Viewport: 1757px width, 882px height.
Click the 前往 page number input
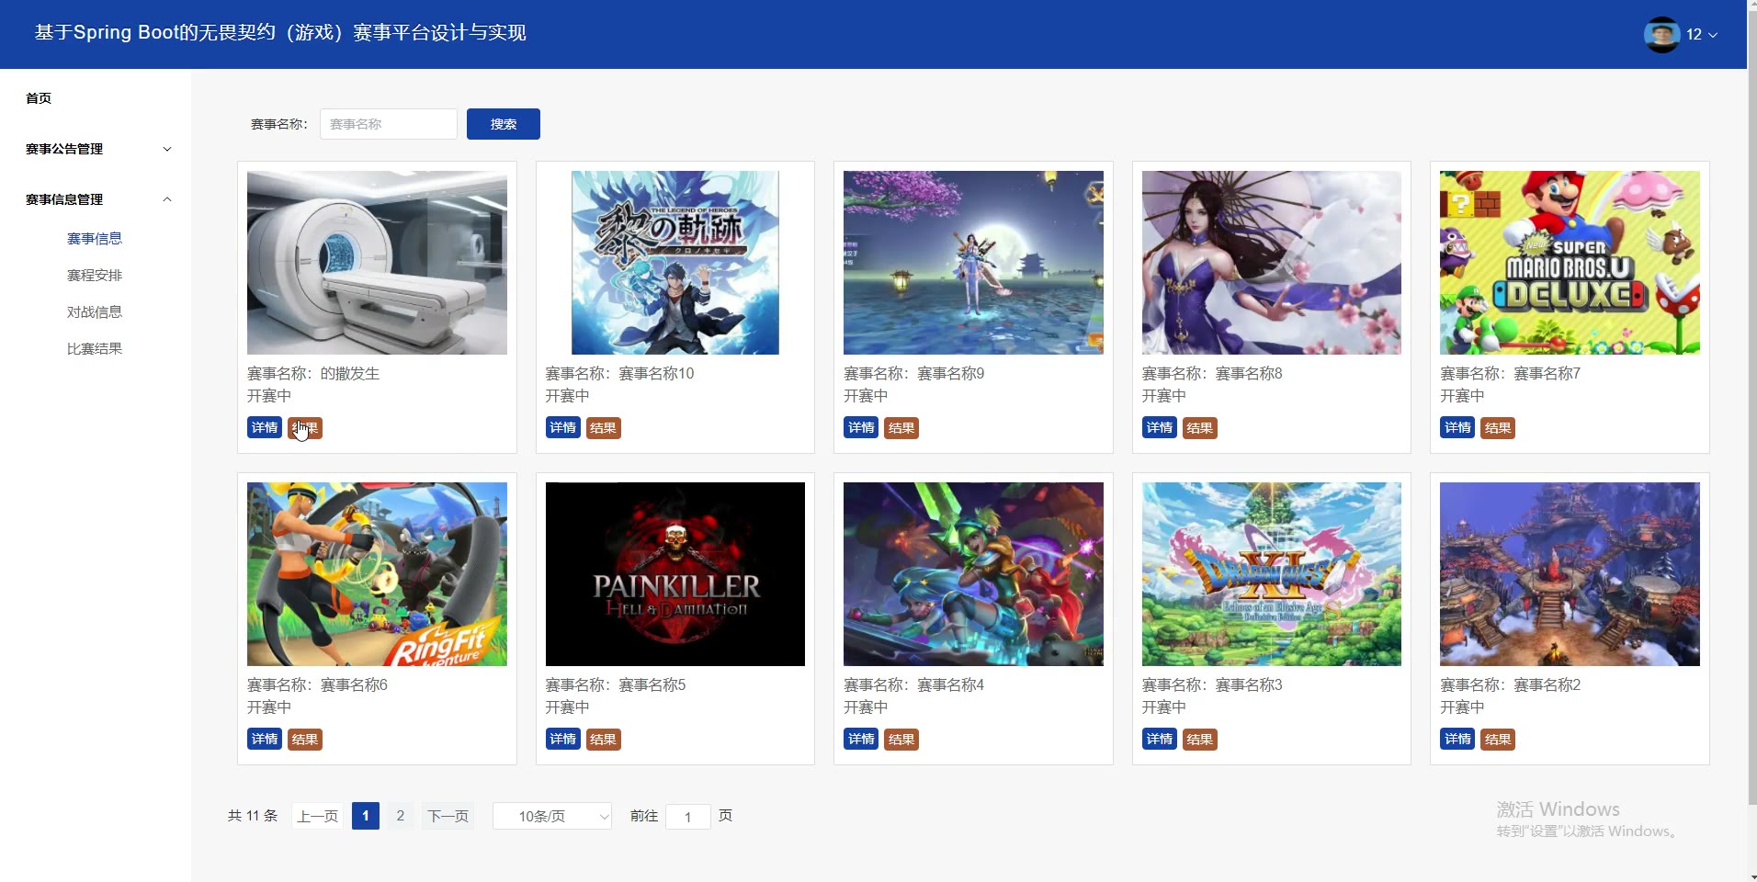click(x=687, y=816)
